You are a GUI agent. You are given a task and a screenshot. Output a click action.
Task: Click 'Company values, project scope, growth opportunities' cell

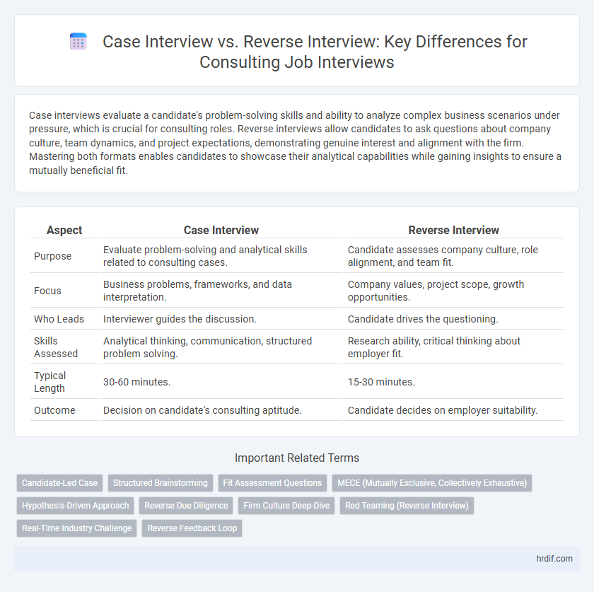pos(454,291)
